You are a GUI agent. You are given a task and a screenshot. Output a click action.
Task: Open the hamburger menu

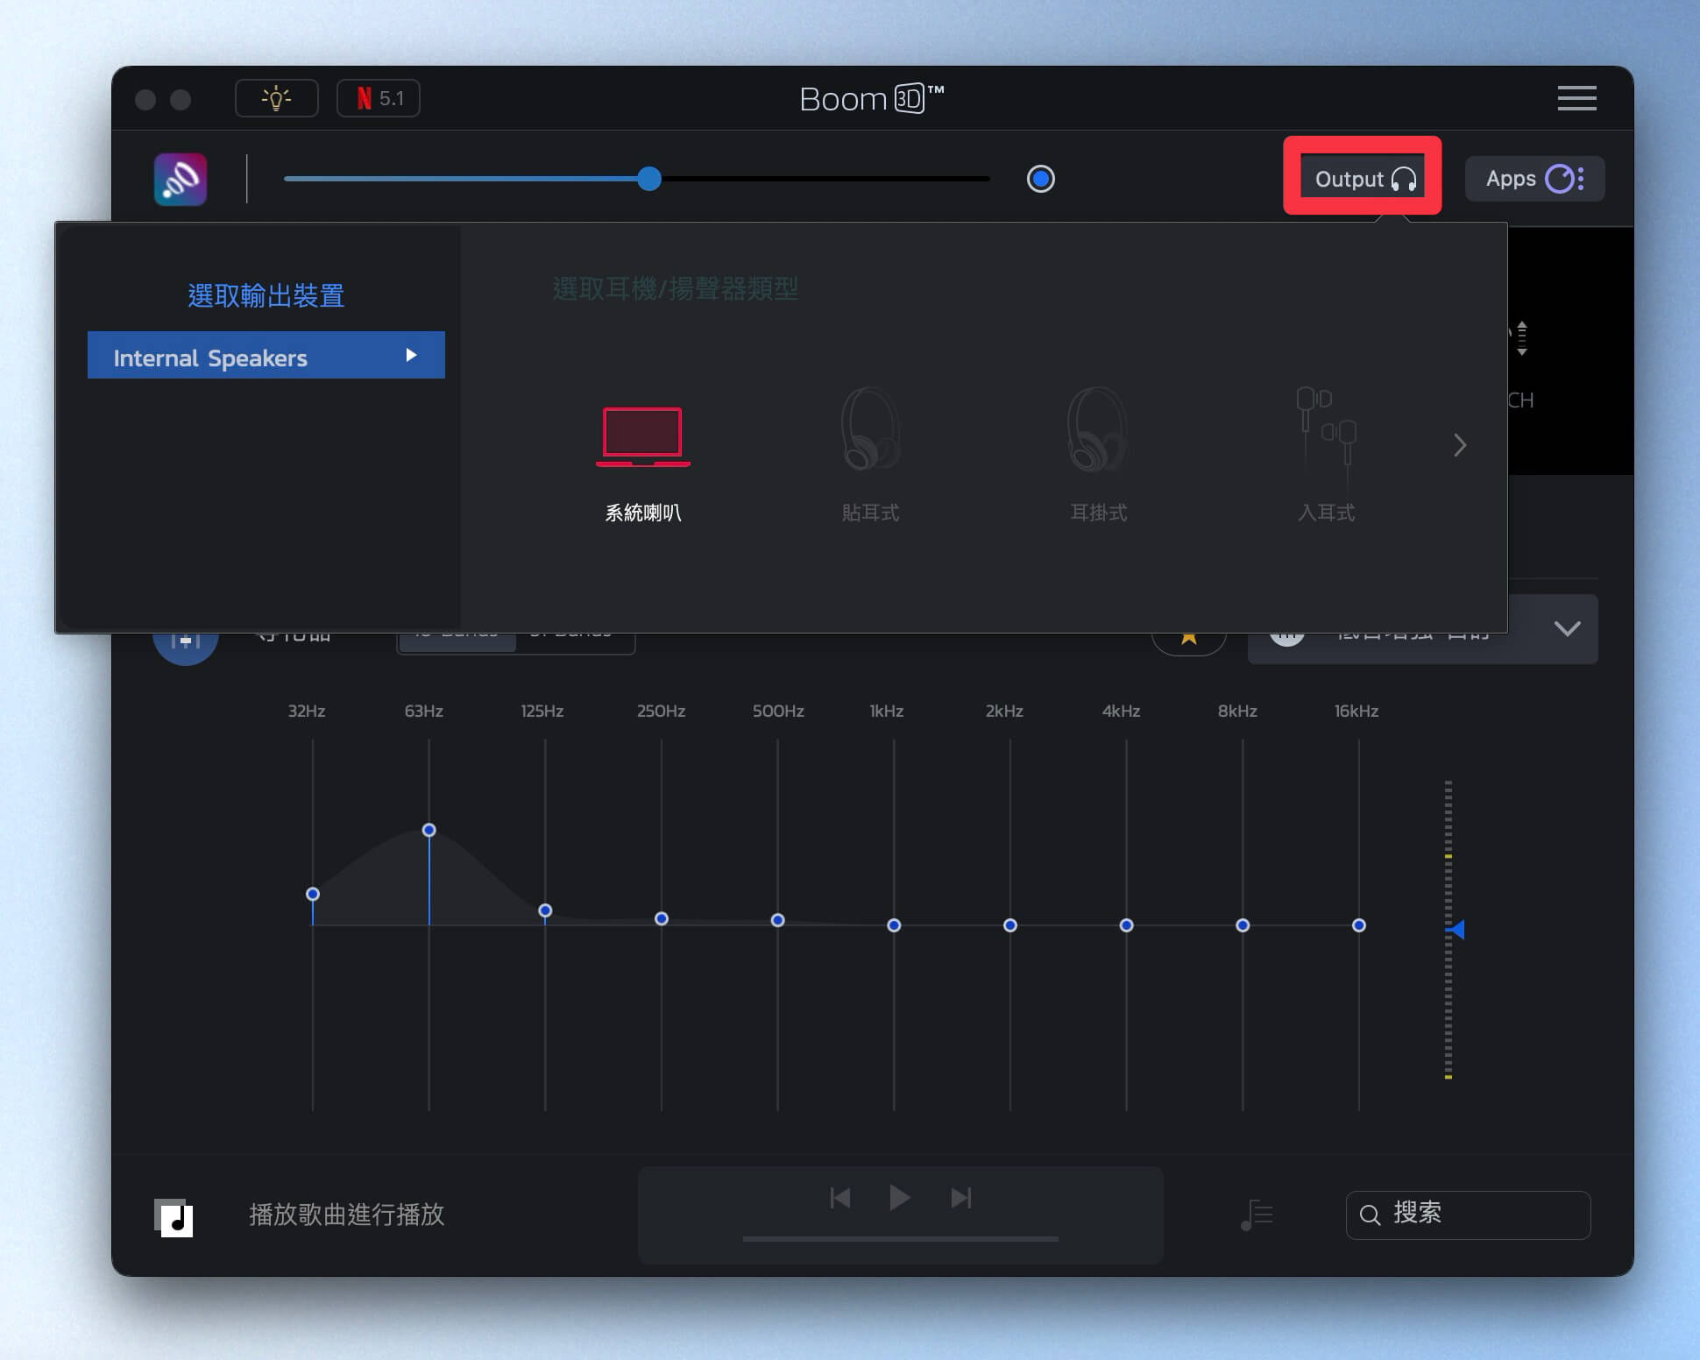1576,98
